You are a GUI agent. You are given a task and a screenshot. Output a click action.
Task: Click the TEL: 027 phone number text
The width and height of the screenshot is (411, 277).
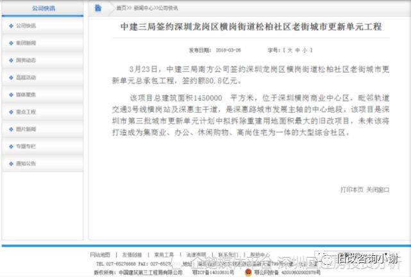(116, 264)
